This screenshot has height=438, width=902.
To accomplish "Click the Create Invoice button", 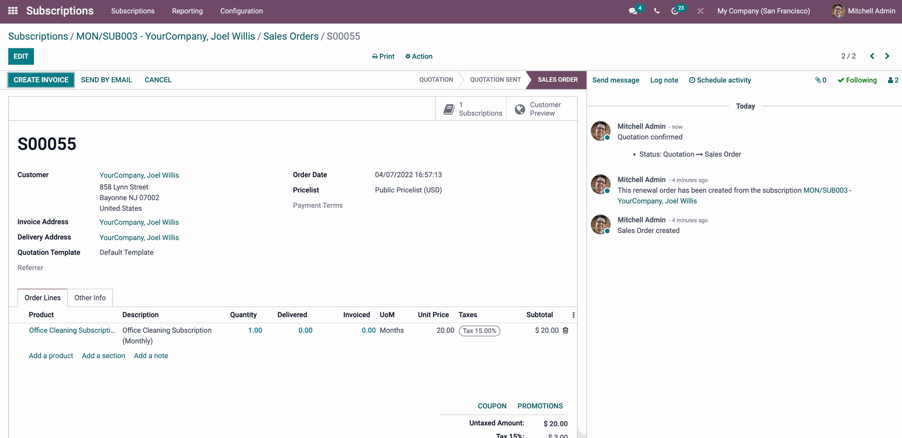I will click(x=41, y=80).
